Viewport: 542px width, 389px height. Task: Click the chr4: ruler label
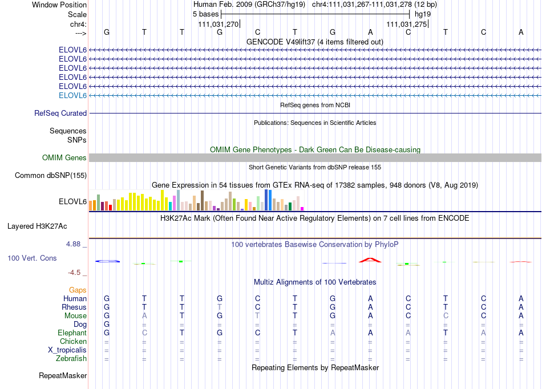pos(78,24)
